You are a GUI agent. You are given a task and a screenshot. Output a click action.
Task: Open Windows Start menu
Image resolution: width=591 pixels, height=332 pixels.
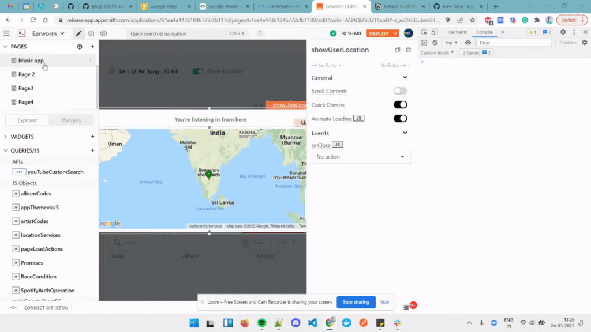click(x=194, y=323)
